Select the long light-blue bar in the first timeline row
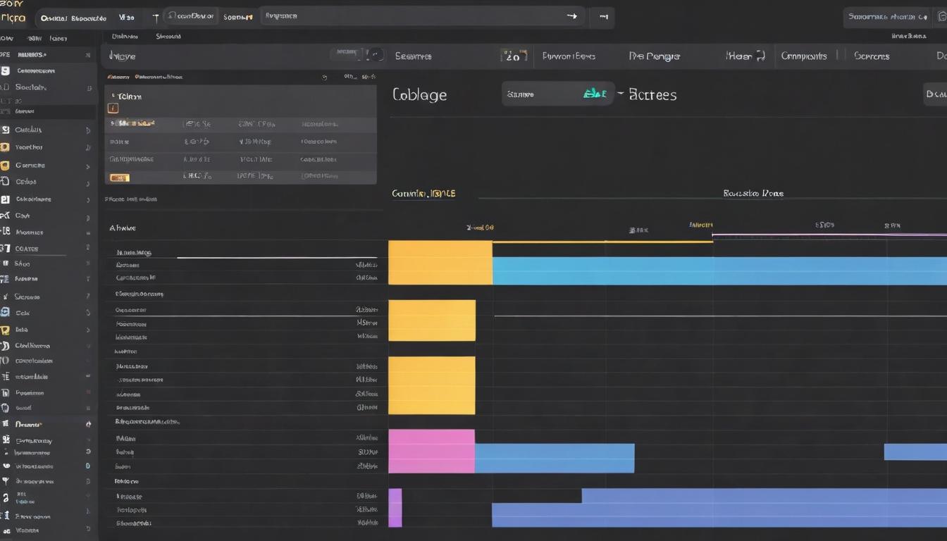The image size is (947, 541). pos(719,270)
